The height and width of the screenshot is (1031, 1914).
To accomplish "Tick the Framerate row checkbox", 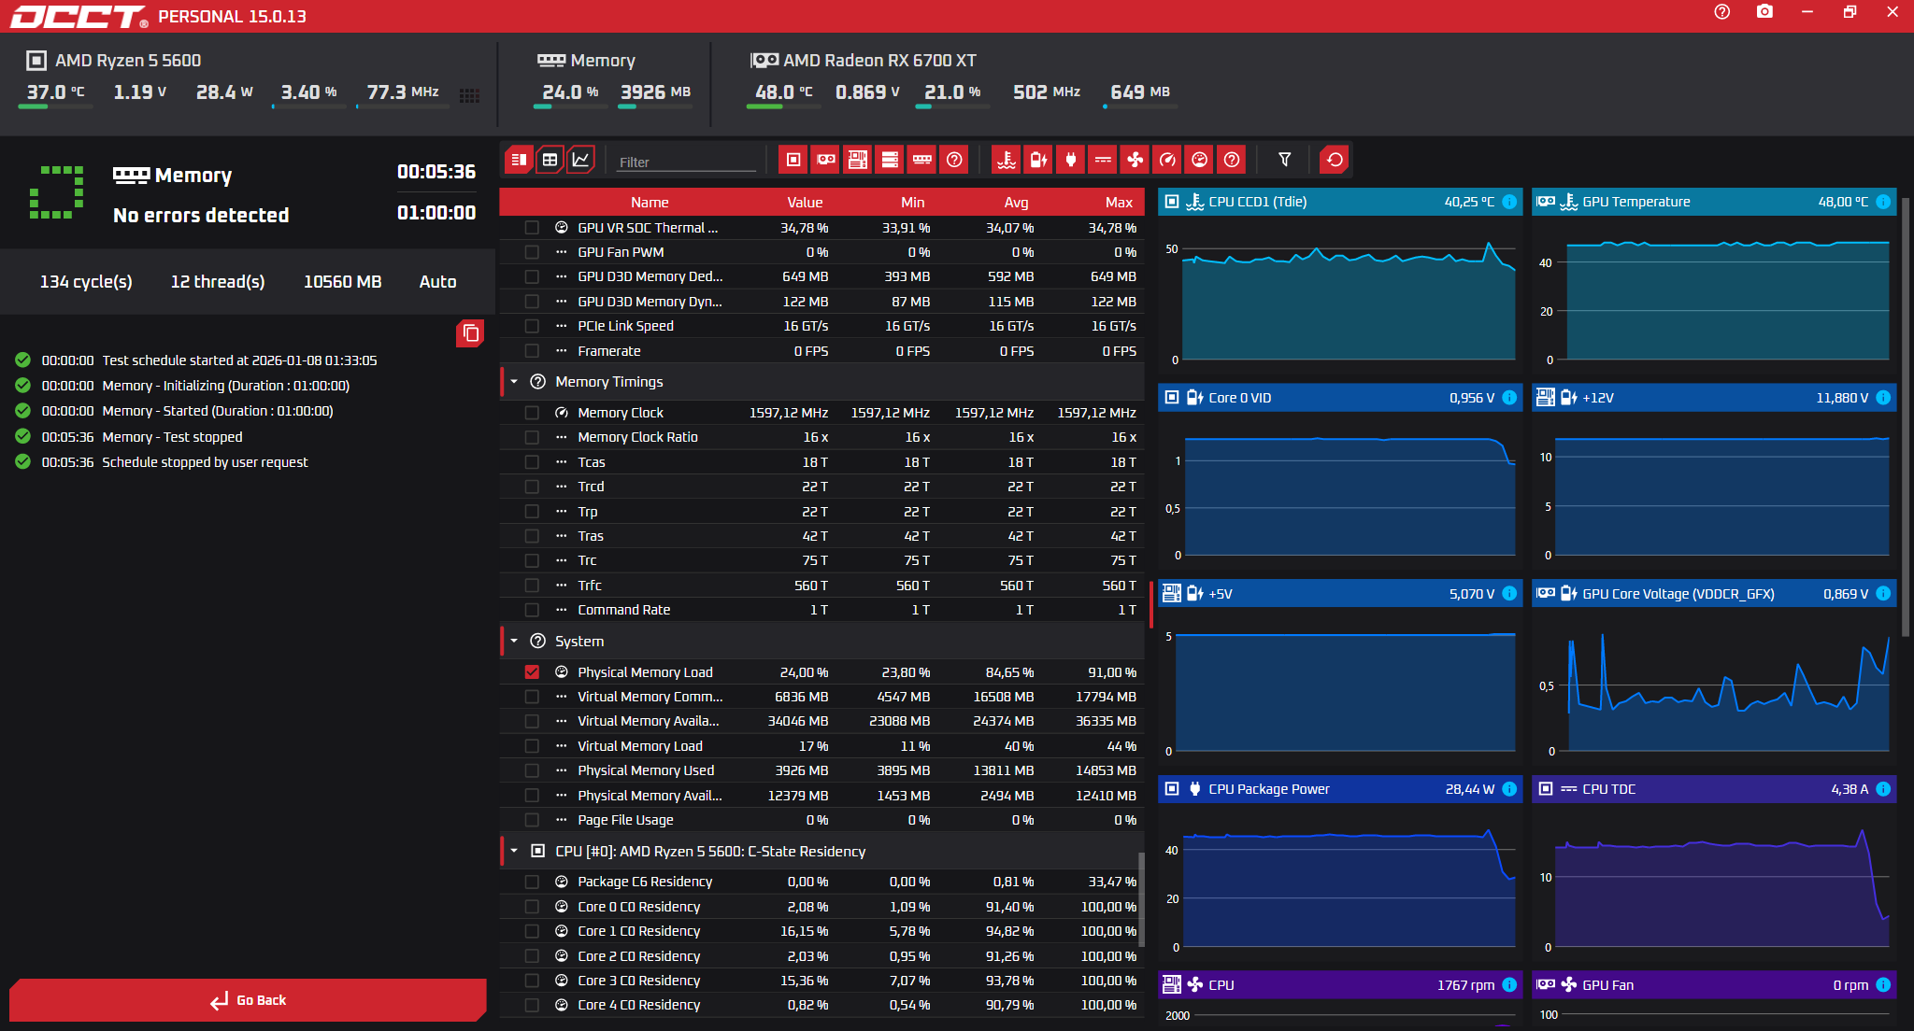I will [x=532, y=351].
